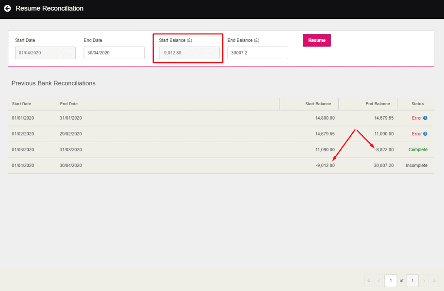Go to previous page of results

(x=378, y=281)
